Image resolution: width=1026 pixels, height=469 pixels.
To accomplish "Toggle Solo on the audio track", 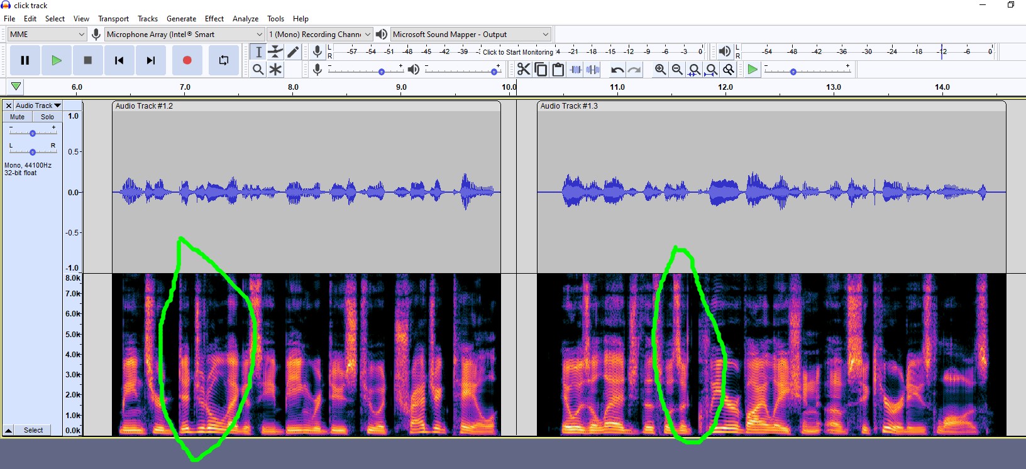I will [48, 117].
